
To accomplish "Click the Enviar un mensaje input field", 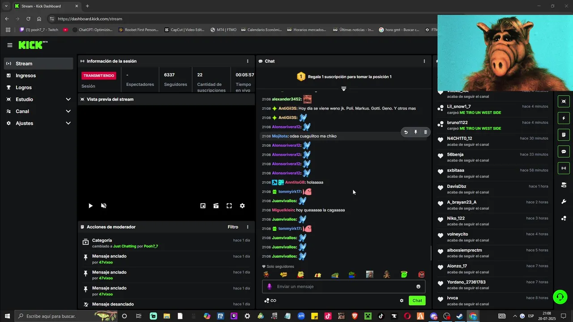I will (343, 287).
